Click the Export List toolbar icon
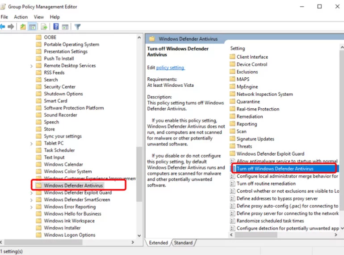Viewport: 344px width, 255px height. [44, 27]
